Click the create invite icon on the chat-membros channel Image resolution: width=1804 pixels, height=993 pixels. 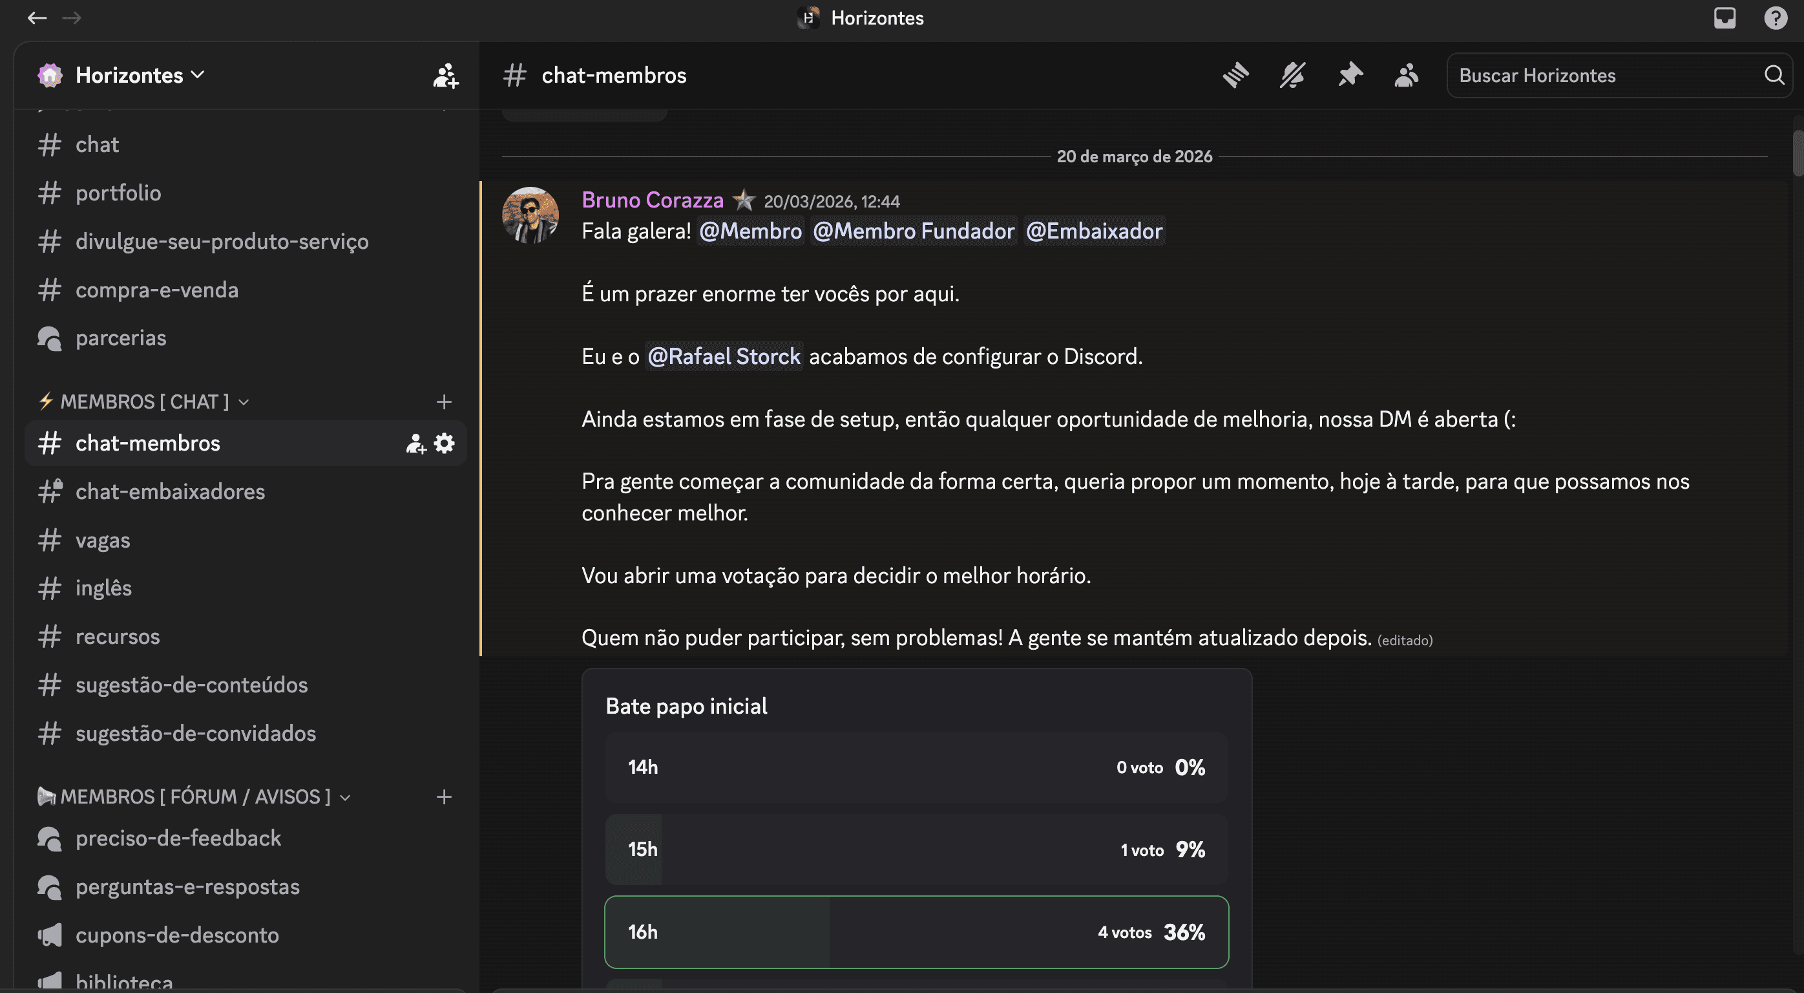416,443
